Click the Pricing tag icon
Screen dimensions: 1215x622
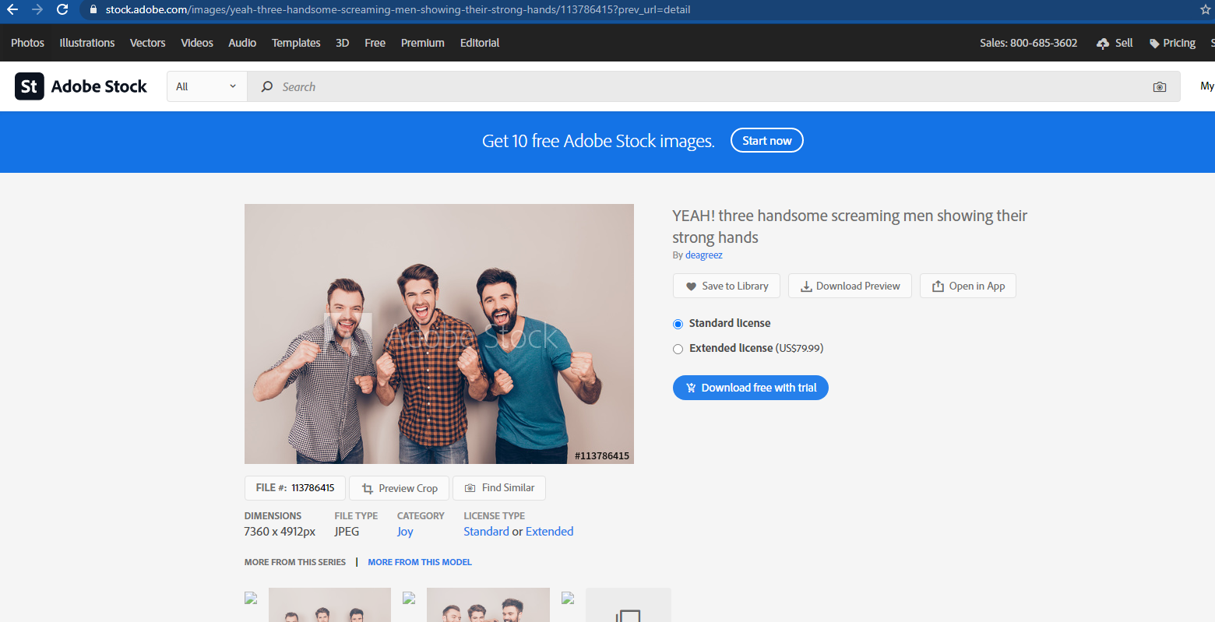(x=1154, y=44)
